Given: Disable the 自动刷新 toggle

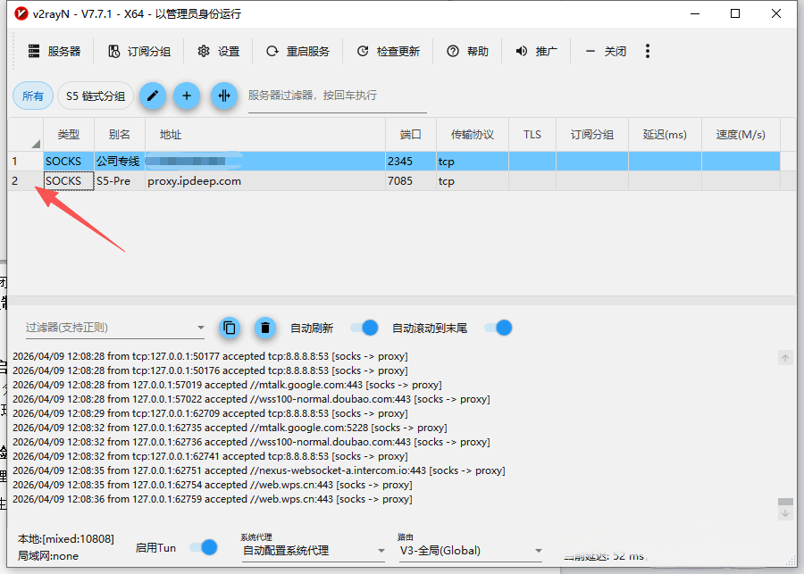Looking at the screenshot, I should click(364, 329).
